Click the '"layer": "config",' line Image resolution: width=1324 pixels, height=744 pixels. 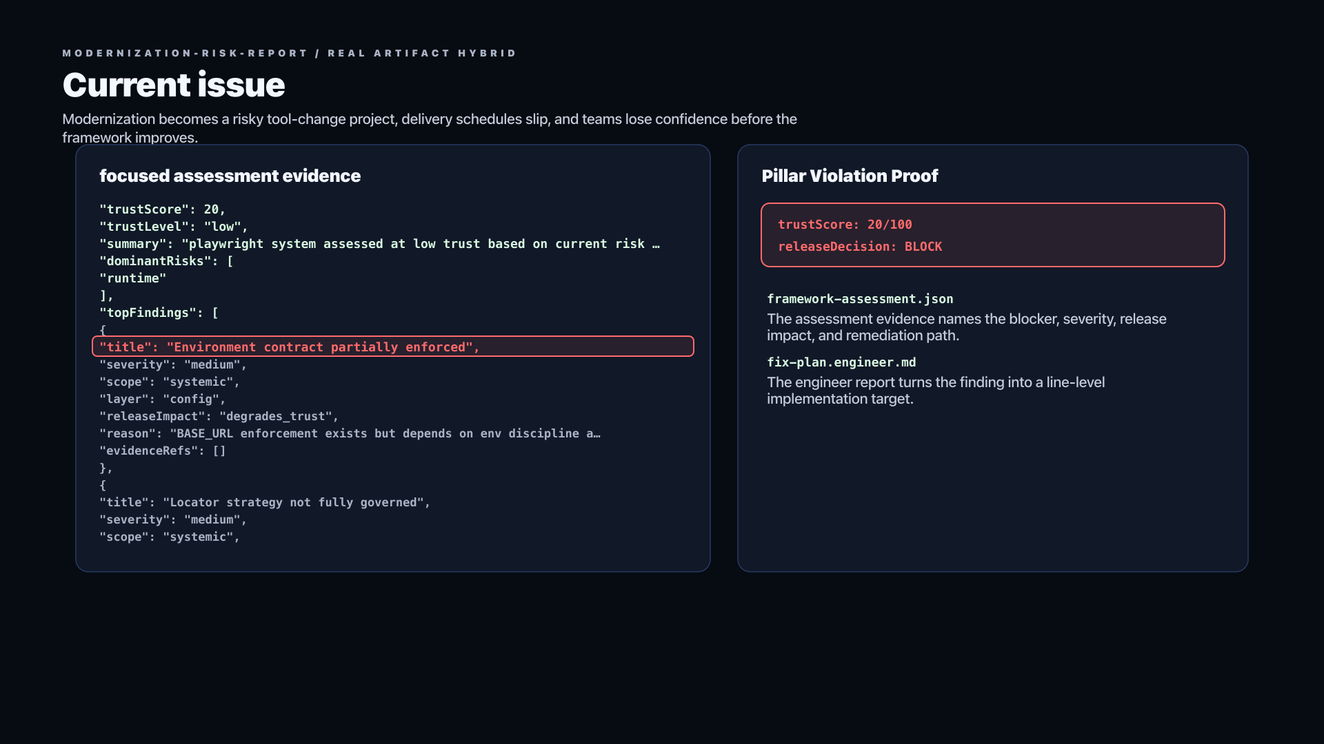click(163, 399)
